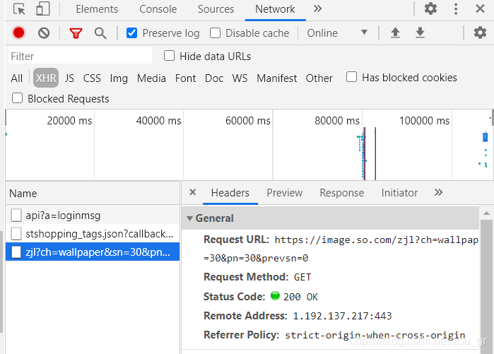Filter by Media resource type
The width and height of the screenshot is (494, 354).
click(151, 78)
